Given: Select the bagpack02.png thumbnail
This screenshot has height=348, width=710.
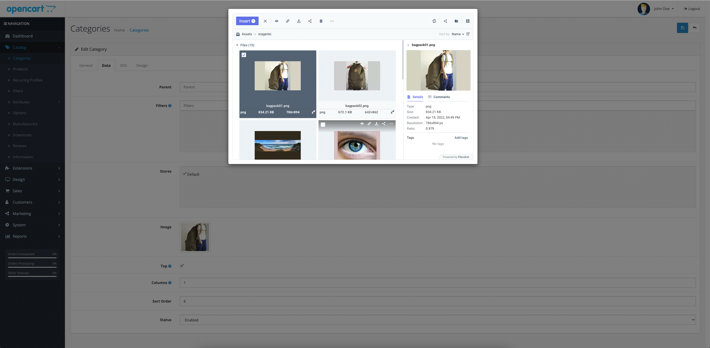Looking at the screenshot, I should pos(357,76).
